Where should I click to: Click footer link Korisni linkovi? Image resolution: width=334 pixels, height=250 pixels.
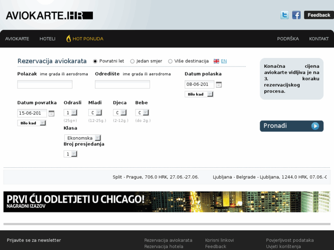220,240
